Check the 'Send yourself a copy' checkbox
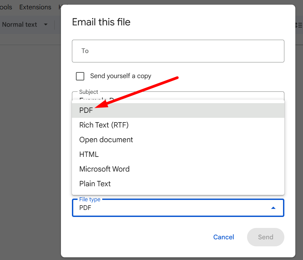303x260 pixels. (x=80, y=76)
